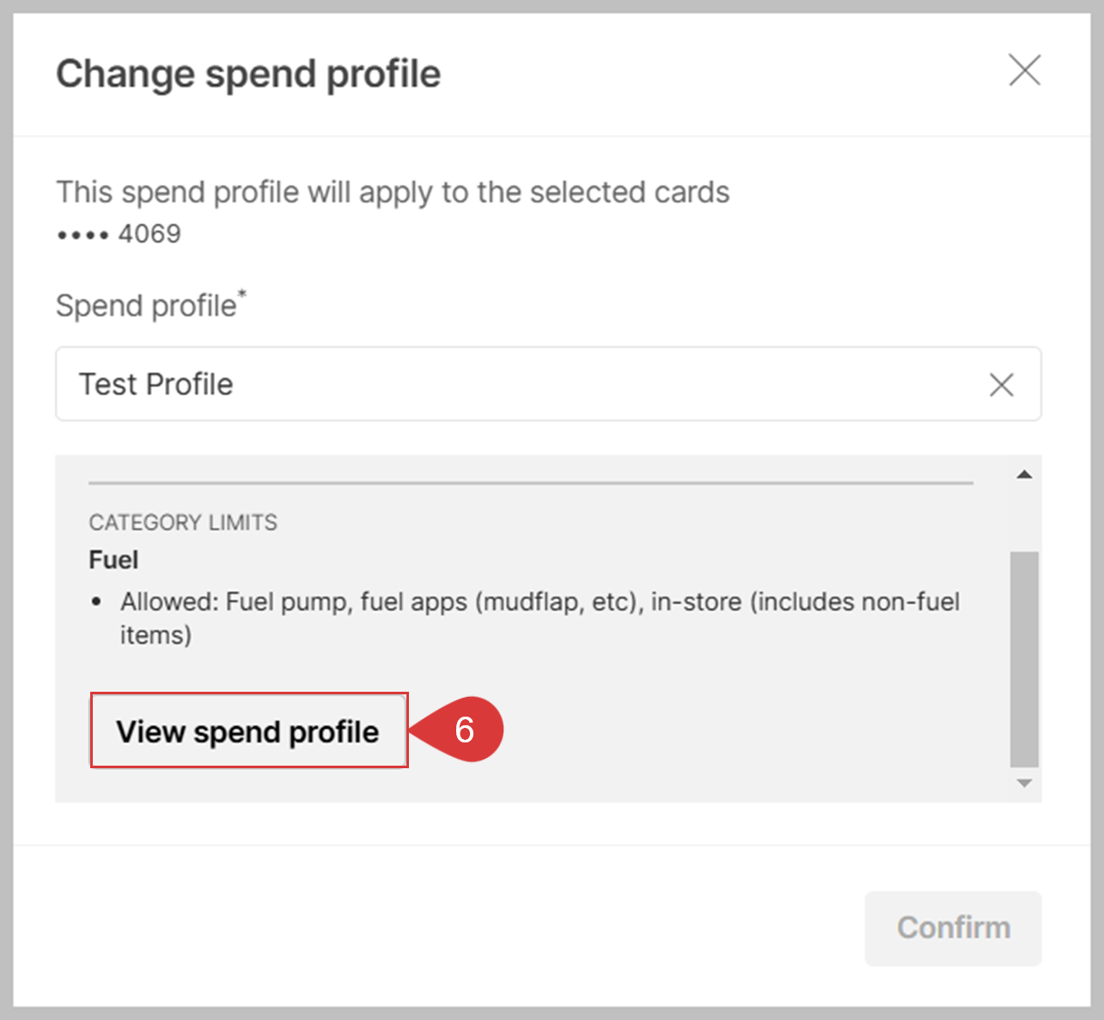1104x1020 pixels.
Task: Click the Spend profile dropdown field
Action: [x=515, y=384]
